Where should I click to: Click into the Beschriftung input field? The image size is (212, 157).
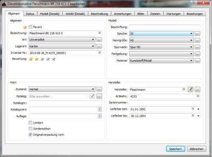(165, 27)
